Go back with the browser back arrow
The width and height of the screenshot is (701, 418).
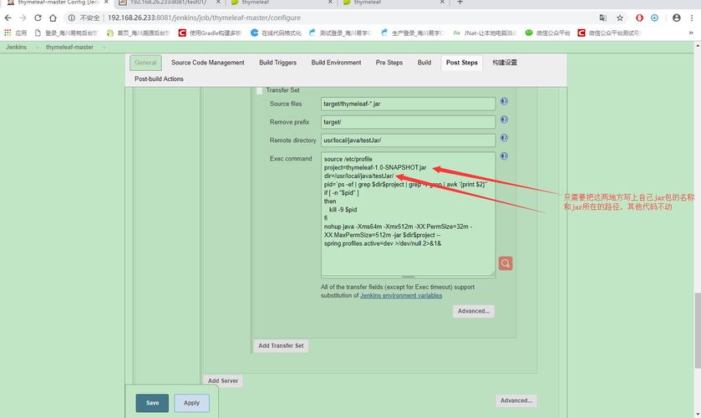point(8,18)
